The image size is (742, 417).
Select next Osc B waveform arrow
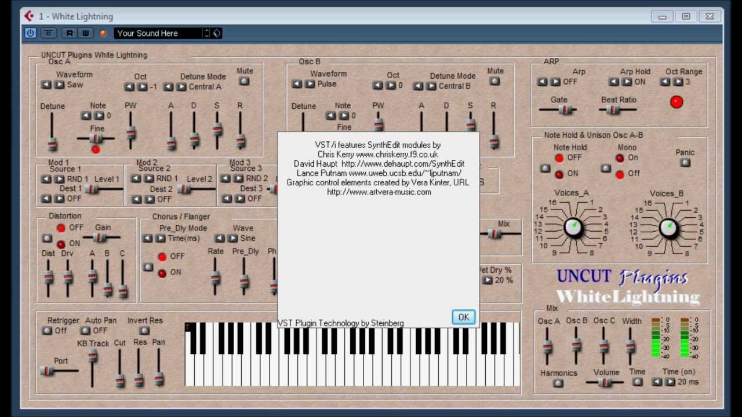coord(310,84)
